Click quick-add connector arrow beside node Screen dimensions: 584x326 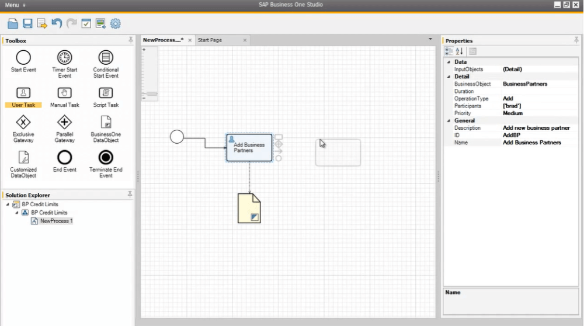279,151
